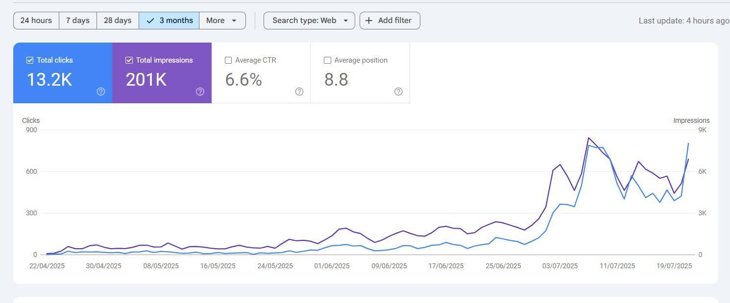Open help icon on Total clicks card
The width and height of the screenshot is (730, 303).
[x=101, y=92]
